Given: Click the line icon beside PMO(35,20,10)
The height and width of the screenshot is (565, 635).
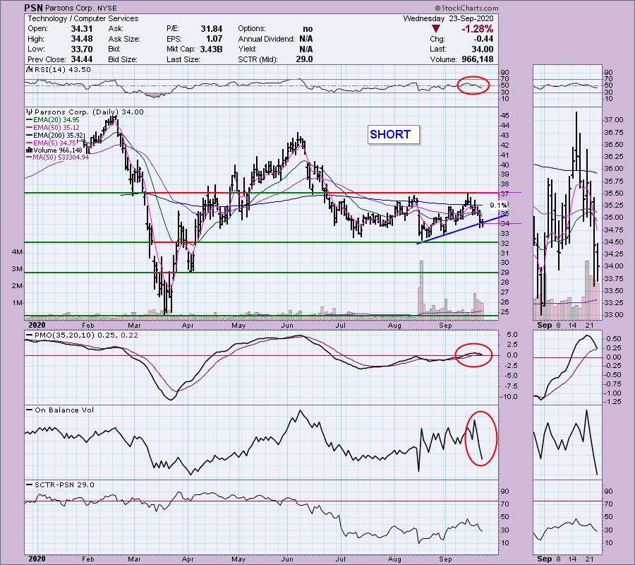Looking at the screenshot, I should [29, 335].
